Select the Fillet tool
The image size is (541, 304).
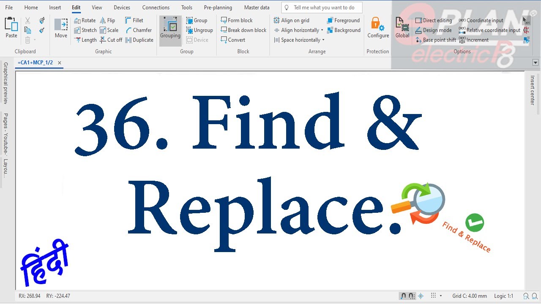(x=134, y=20)
